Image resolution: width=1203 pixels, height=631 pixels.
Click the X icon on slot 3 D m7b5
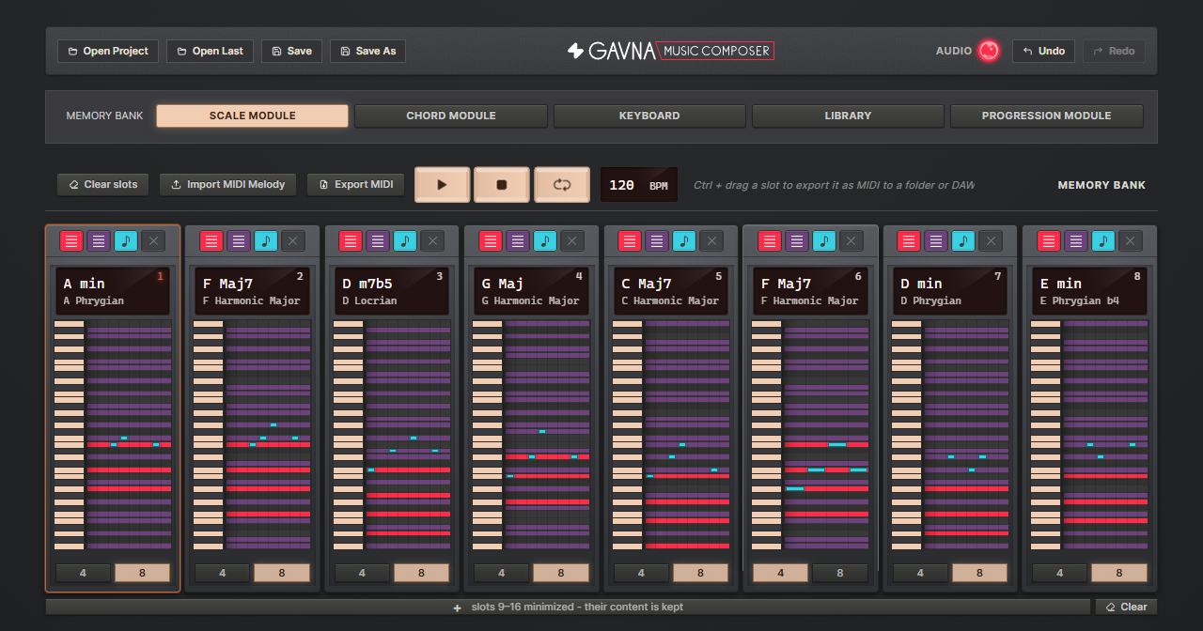432,241
